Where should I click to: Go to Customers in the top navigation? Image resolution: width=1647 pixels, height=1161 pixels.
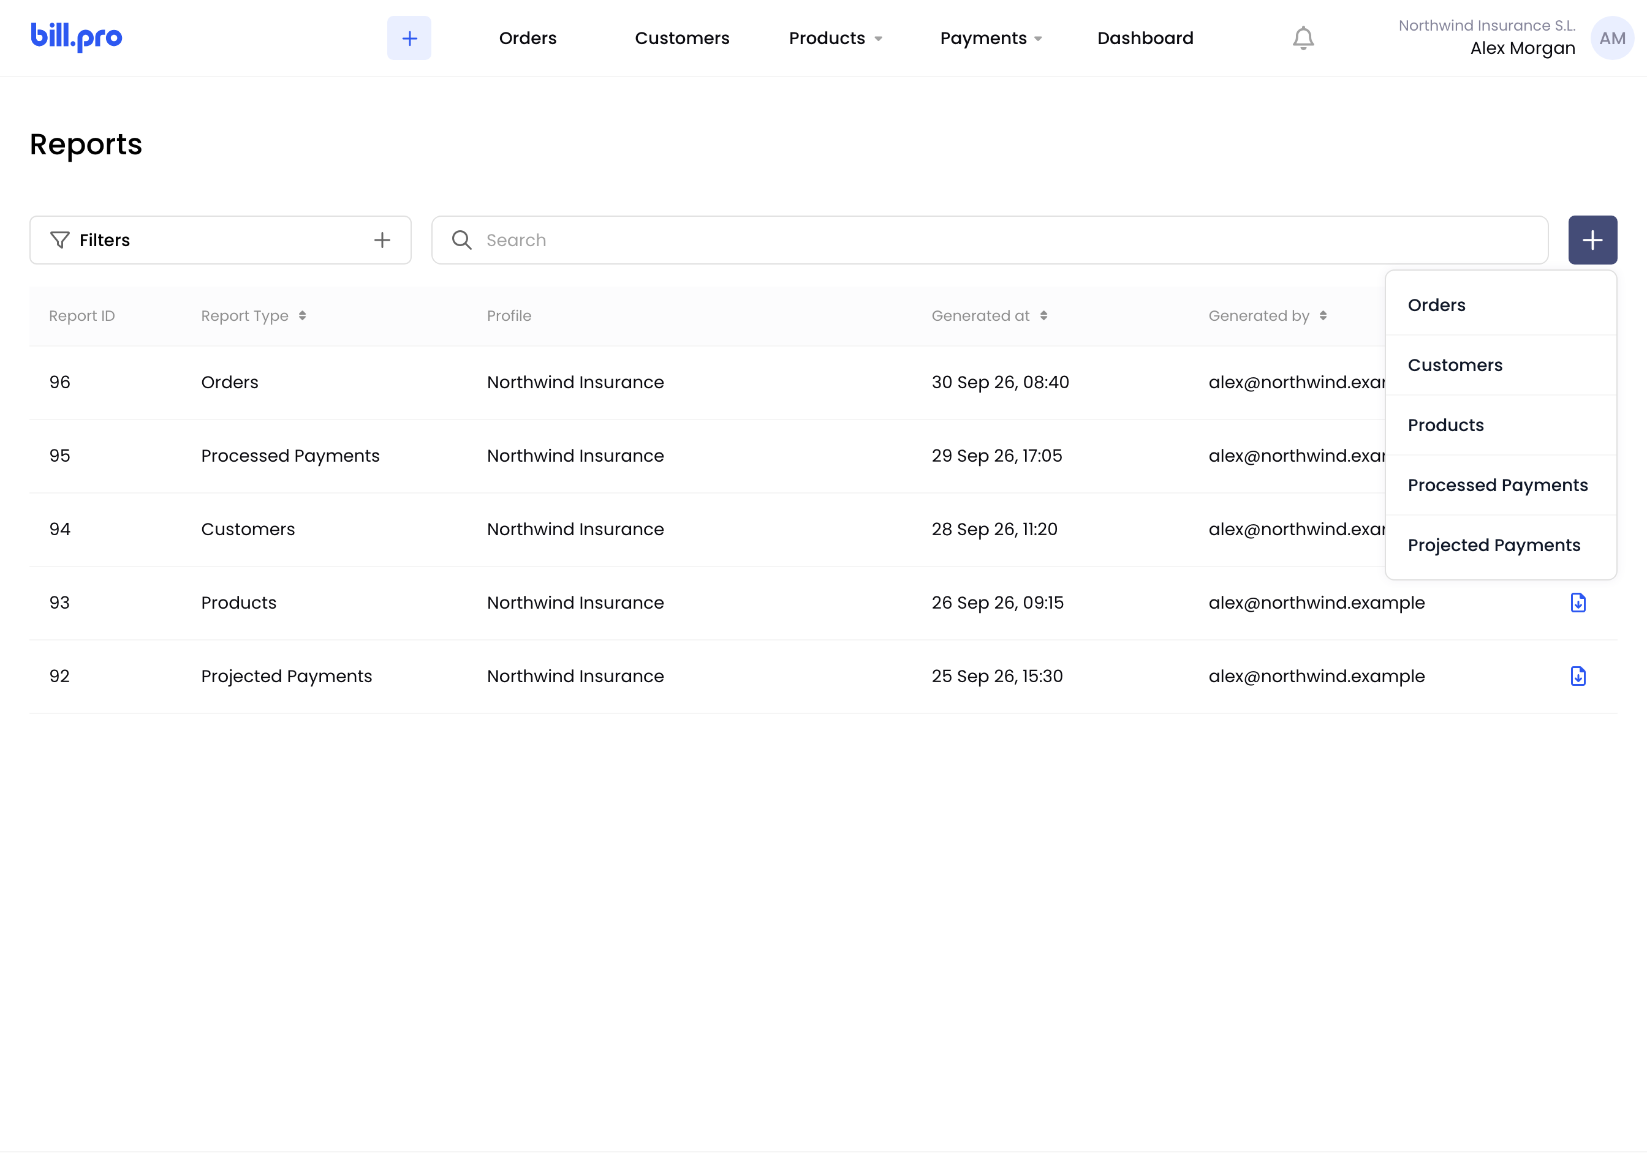(681, 38)
